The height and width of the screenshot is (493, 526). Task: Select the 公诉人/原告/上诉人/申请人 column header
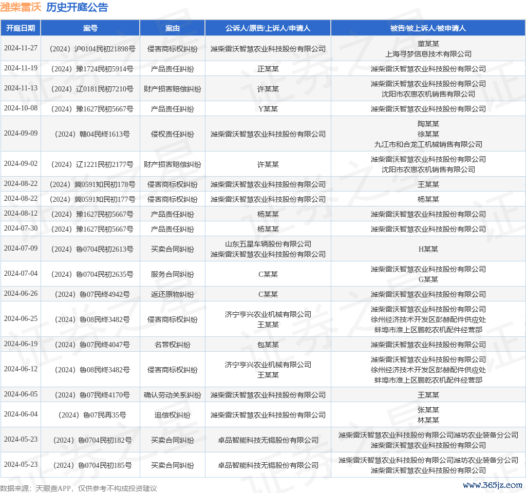point(268,28)
